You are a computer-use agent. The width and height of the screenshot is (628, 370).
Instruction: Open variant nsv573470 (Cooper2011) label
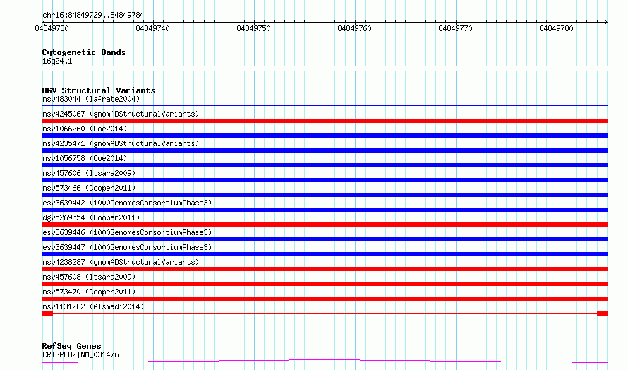[x=89, y=292]
